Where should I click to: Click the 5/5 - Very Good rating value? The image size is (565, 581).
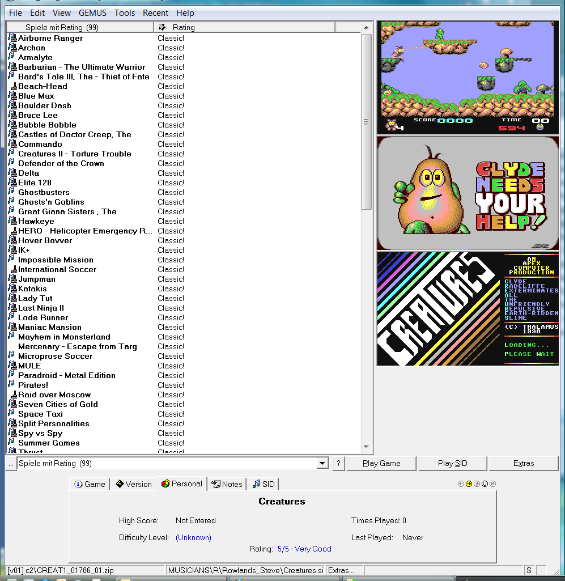304,549
